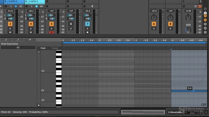Solo track 5 with its S button
The image size is (209, 117).
52,29
